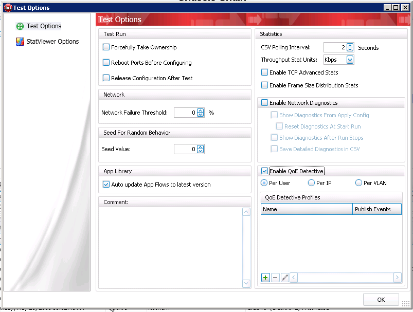Enable Forcefully Take Ownership
This screenshot has width=413, height=312.
(106, 47)
